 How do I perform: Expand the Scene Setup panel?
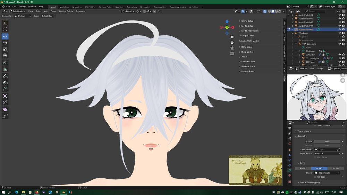pyautogui.click(x=247, y=21)
